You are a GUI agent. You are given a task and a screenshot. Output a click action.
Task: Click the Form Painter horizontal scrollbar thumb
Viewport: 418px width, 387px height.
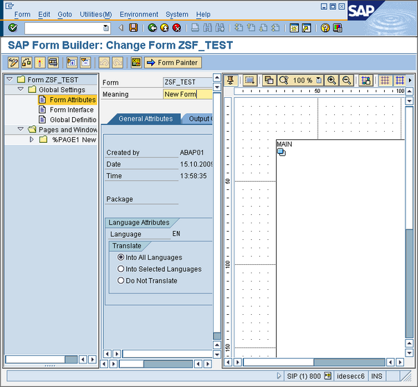click(349, 362)
